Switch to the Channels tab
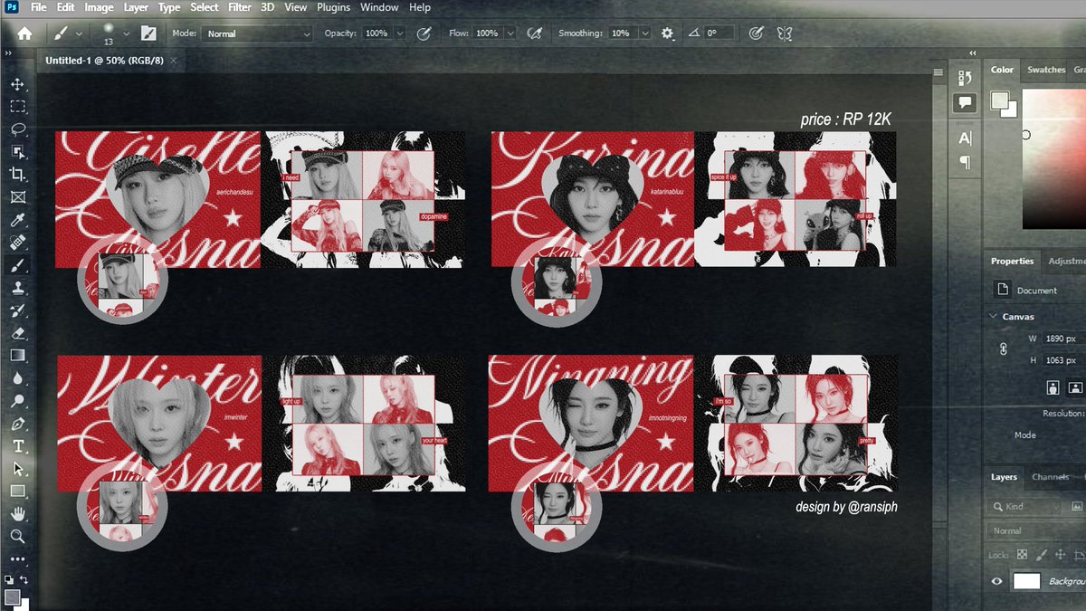This screenshot has height=611, width=1086. click(x=1050, y=477)
